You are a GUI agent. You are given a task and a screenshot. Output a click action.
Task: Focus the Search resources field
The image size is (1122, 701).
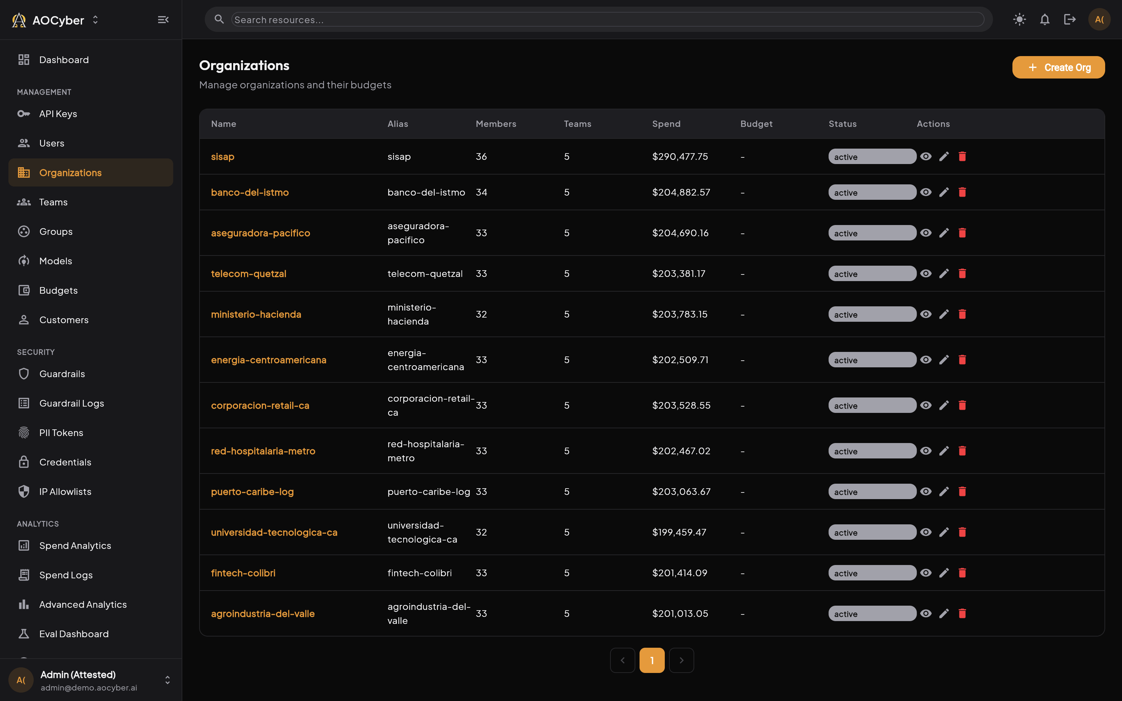[607, 20]
